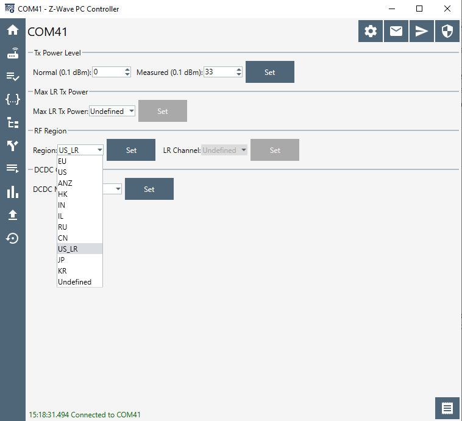Click the paper plane send icon
Viewport: 462px width, 421px height.
click(x=422, y=31)
